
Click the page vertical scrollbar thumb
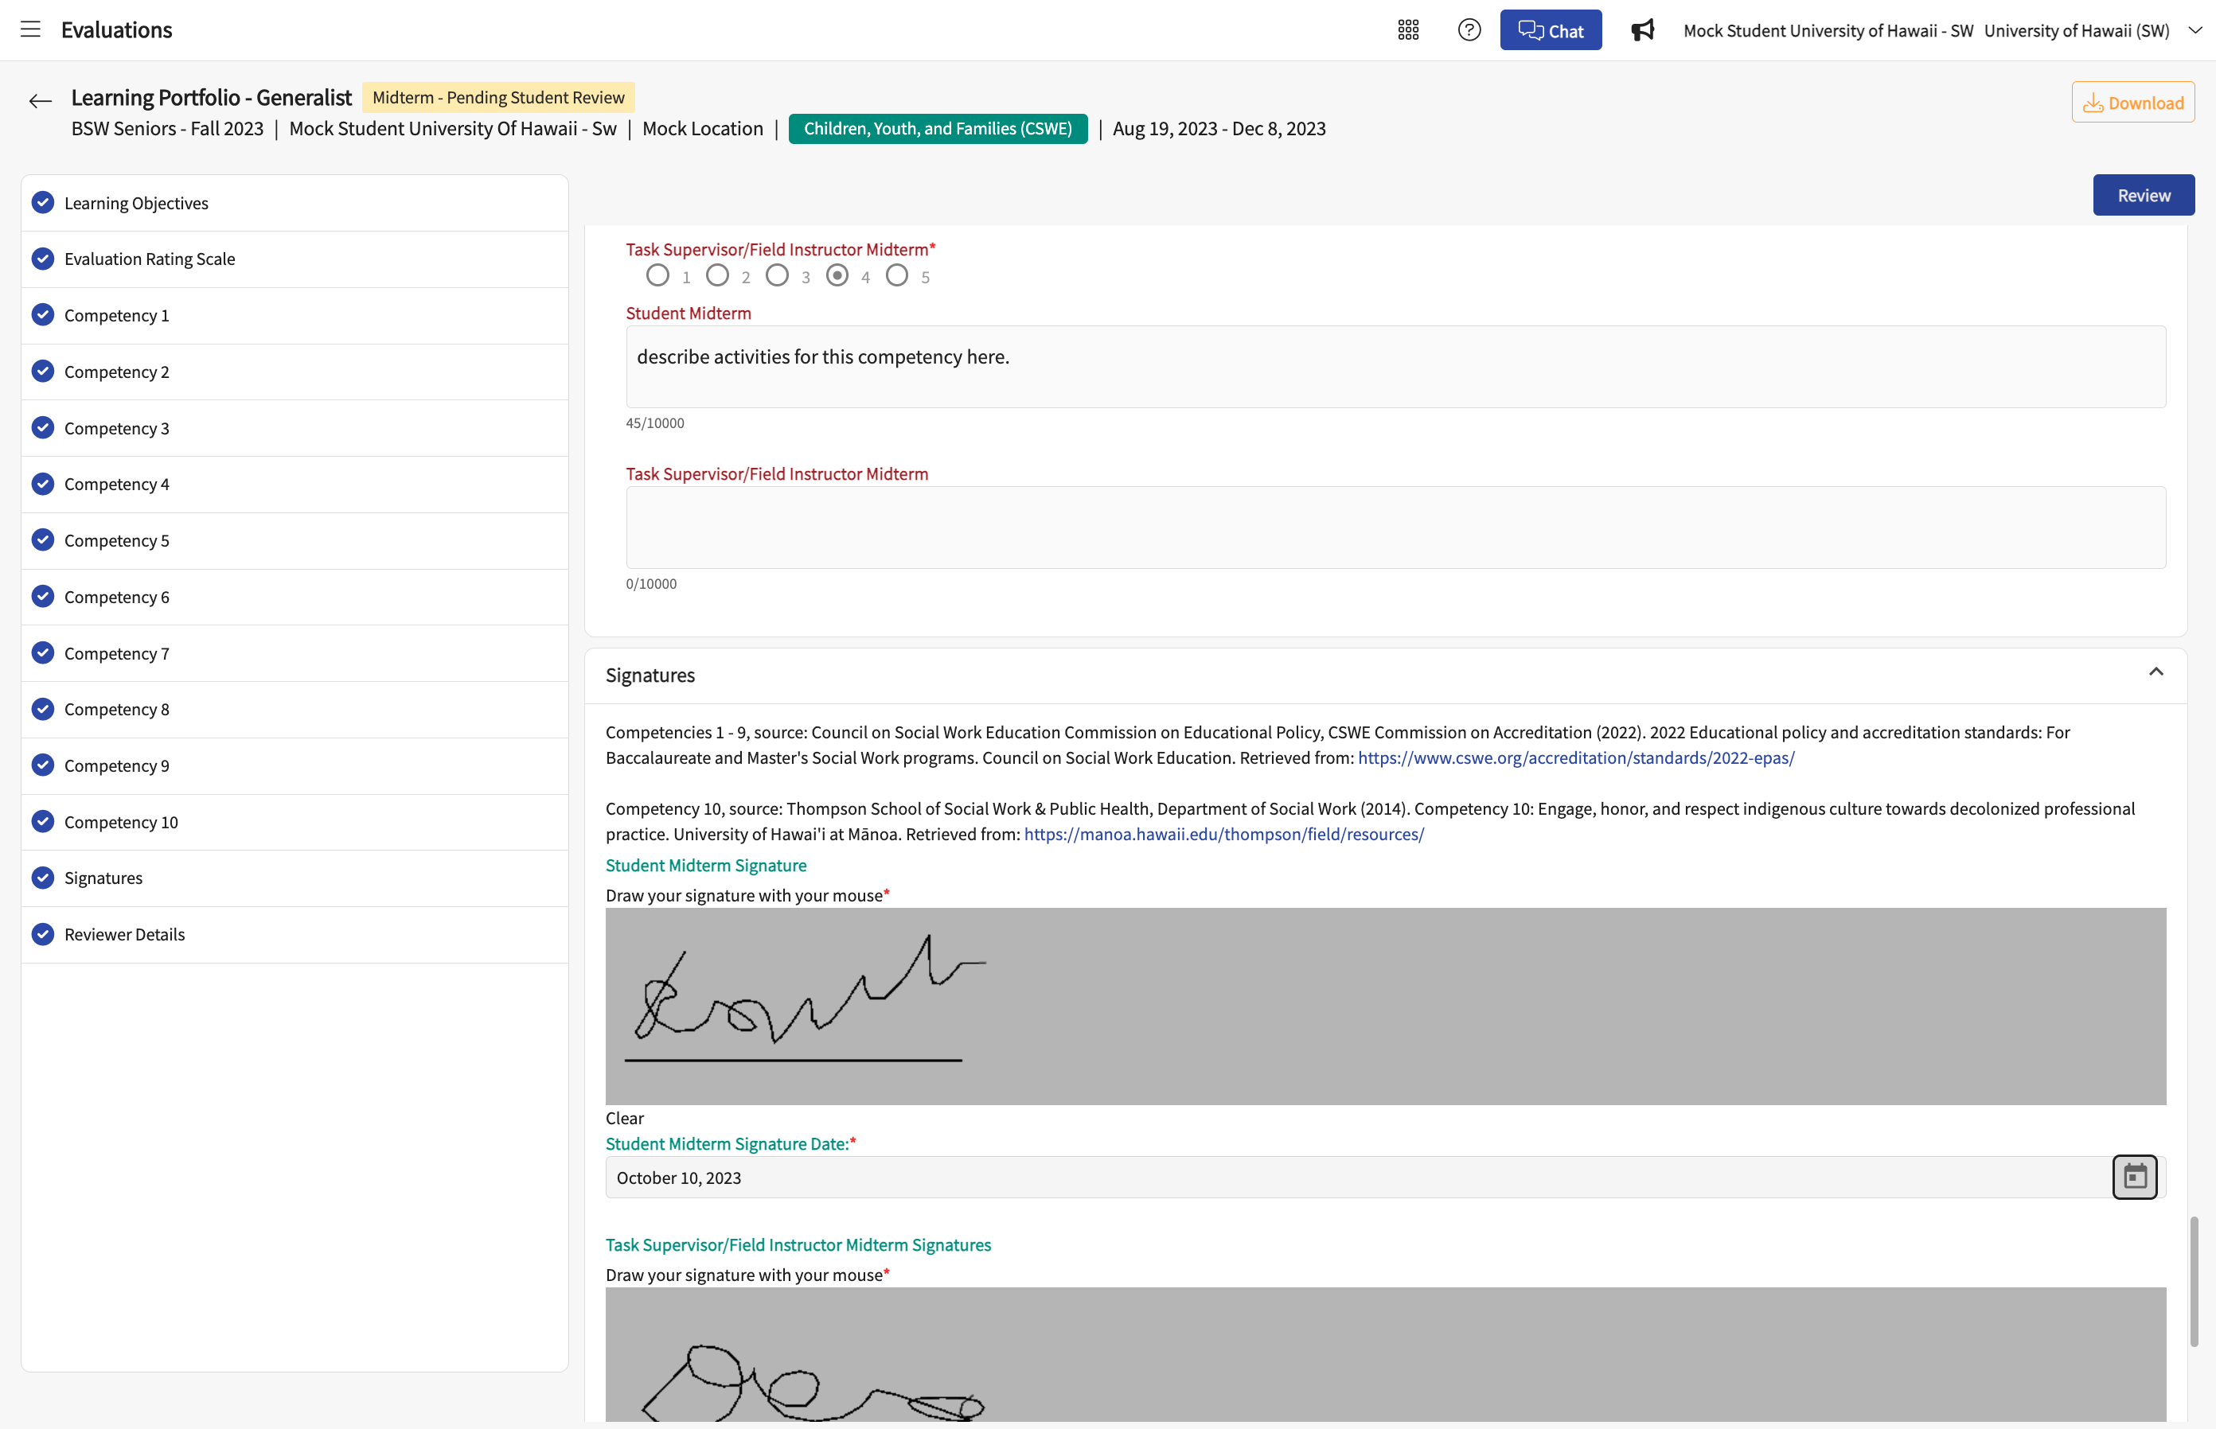[2194, 1282]
